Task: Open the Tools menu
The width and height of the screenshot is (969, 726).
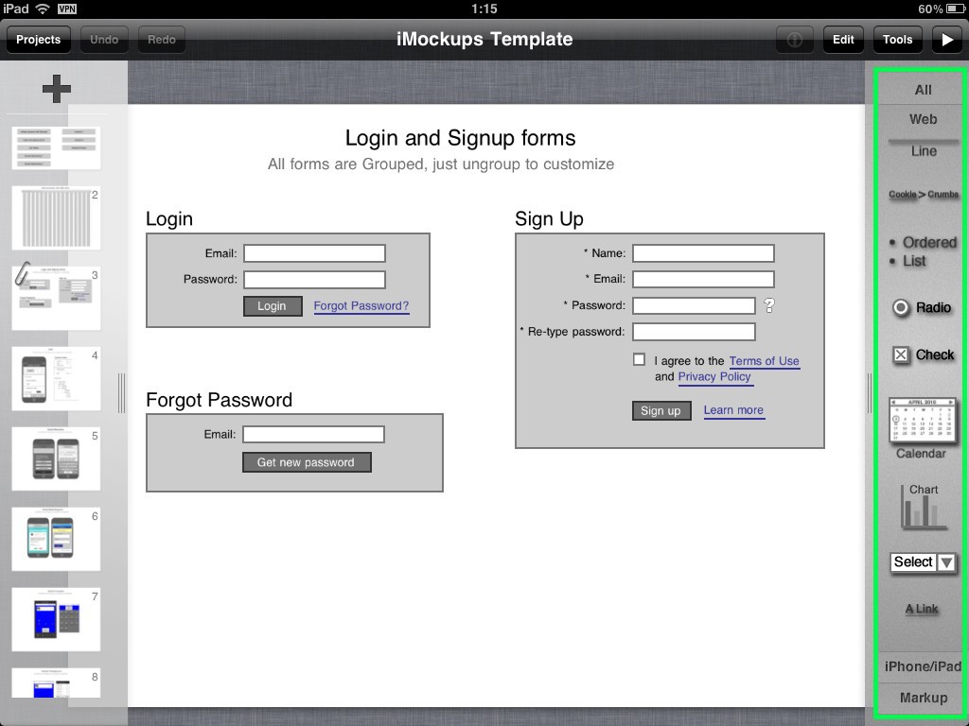Action: [x=897, y=40]
